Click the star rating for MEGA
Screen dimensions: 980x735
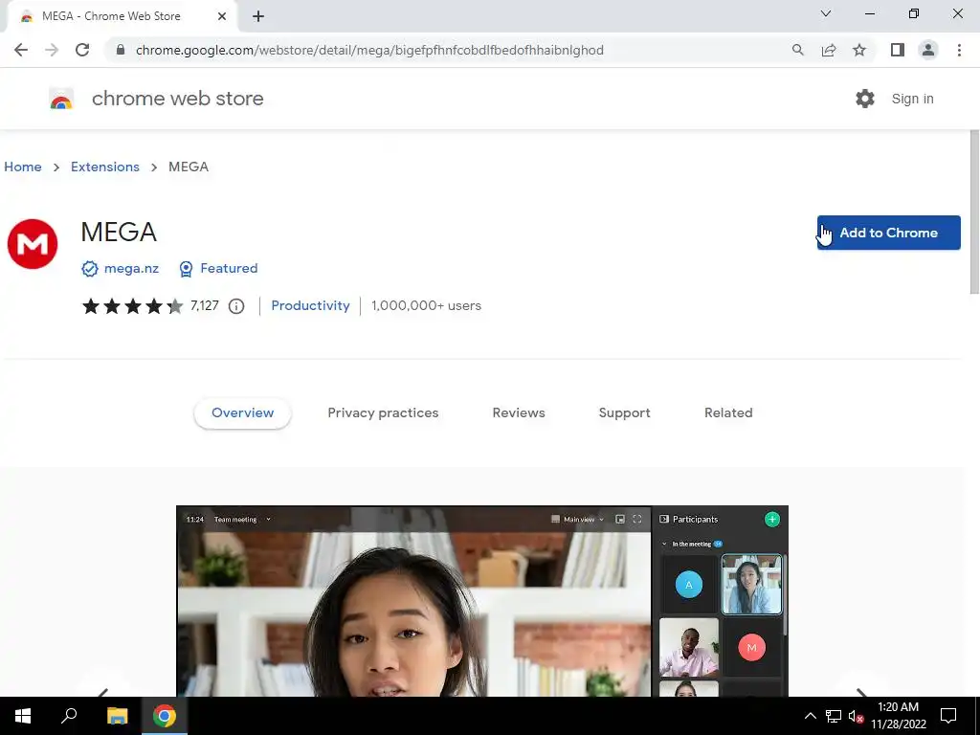pos(132,305)
